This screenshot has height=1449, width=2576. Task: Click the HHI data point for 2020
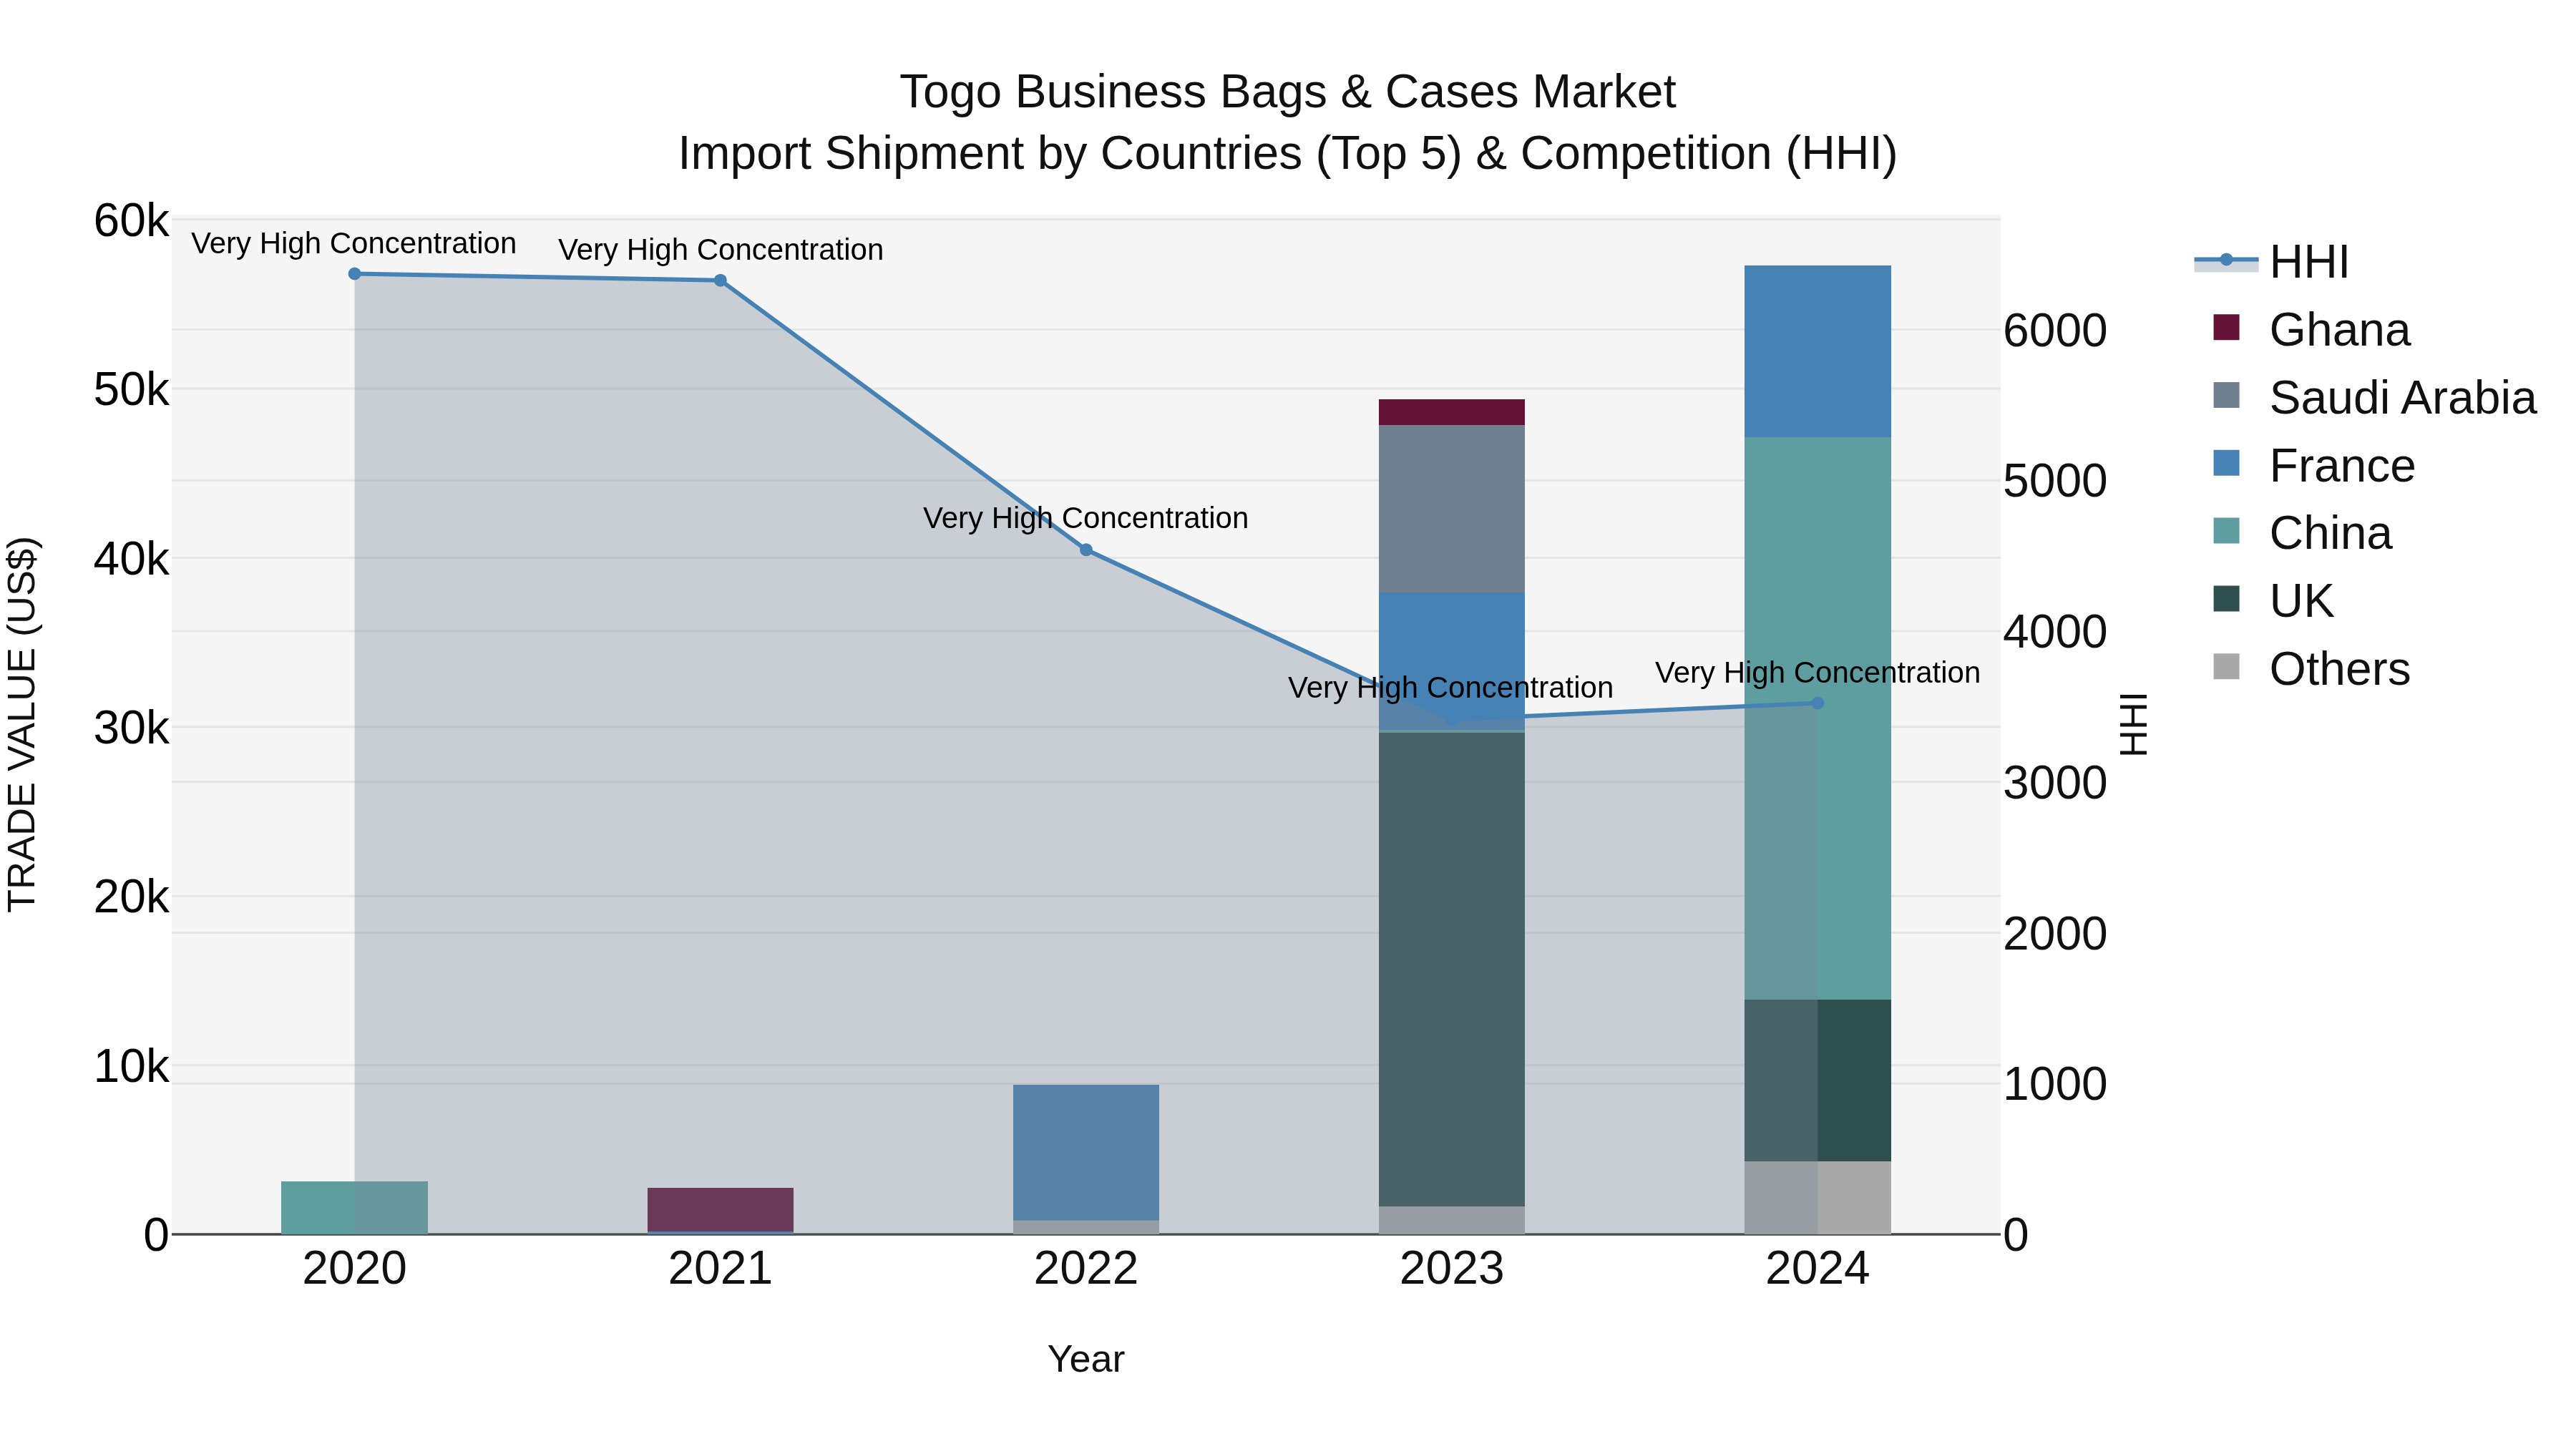coord(355,274)
